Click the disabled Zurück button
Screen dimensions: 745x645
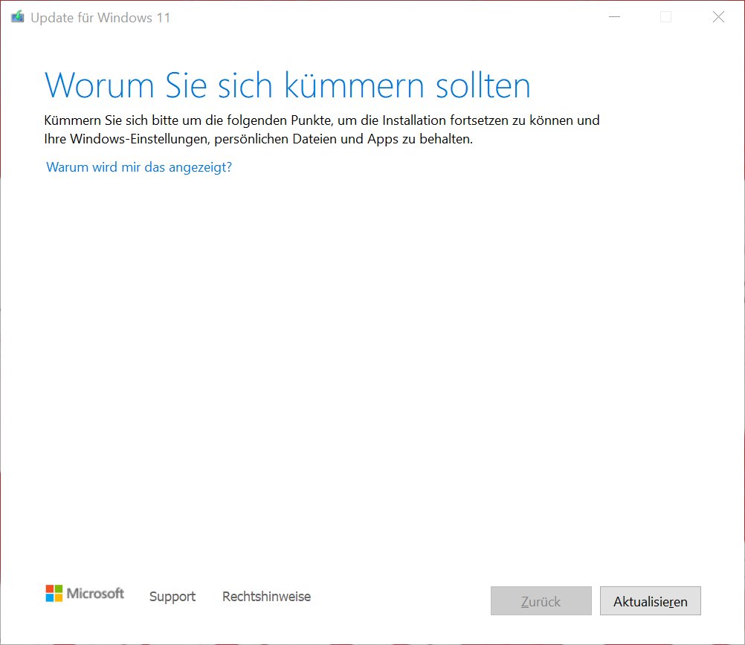pyautogui.click(x=541, y=601)
